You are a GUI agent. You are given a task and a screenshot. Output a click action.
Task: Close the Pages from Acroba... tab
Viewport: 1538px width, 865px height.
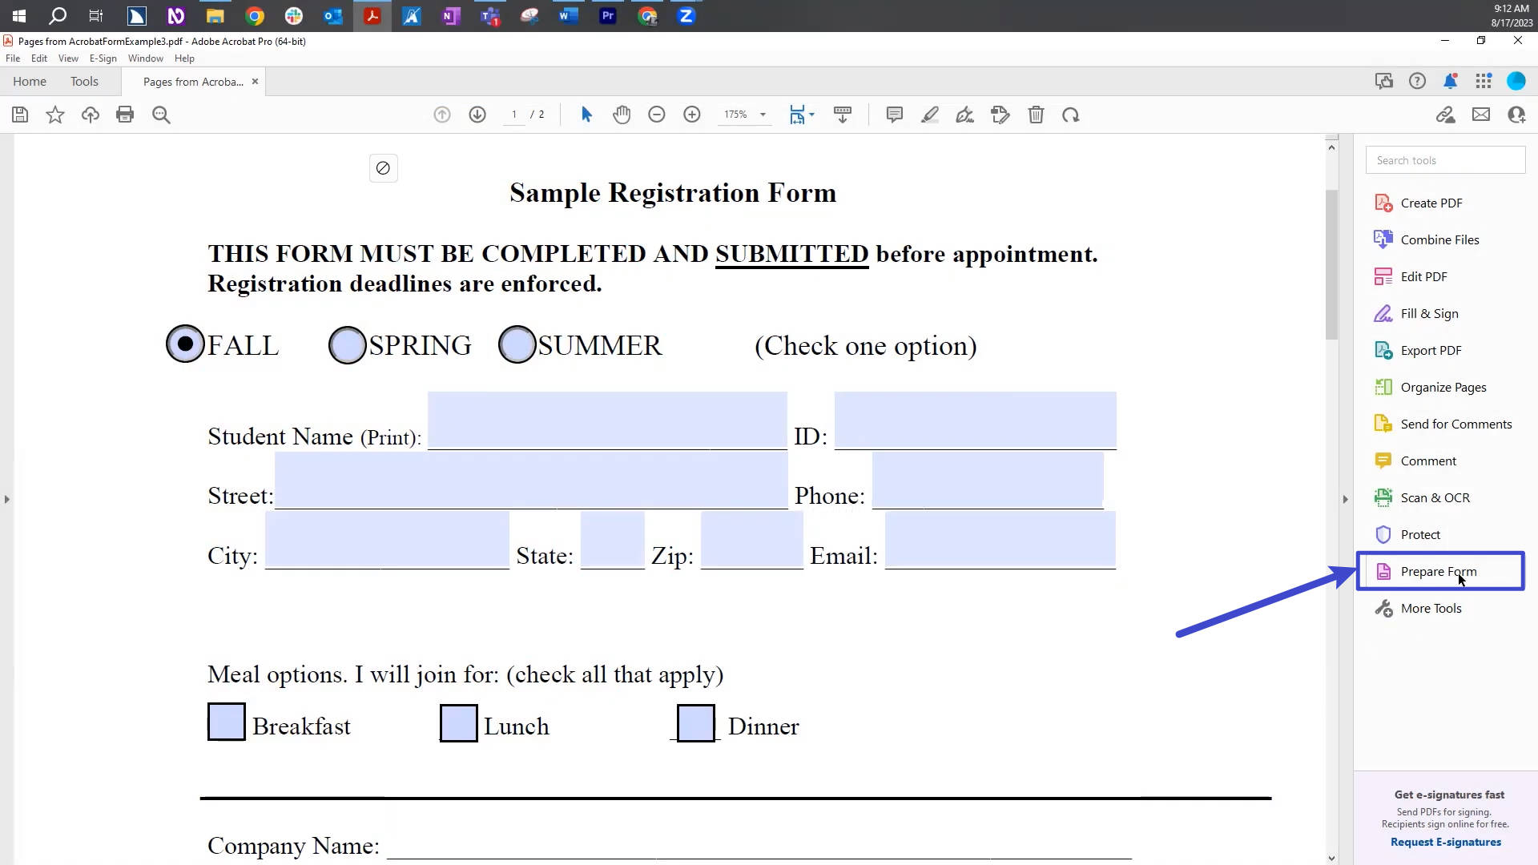[x=255, y=82]
